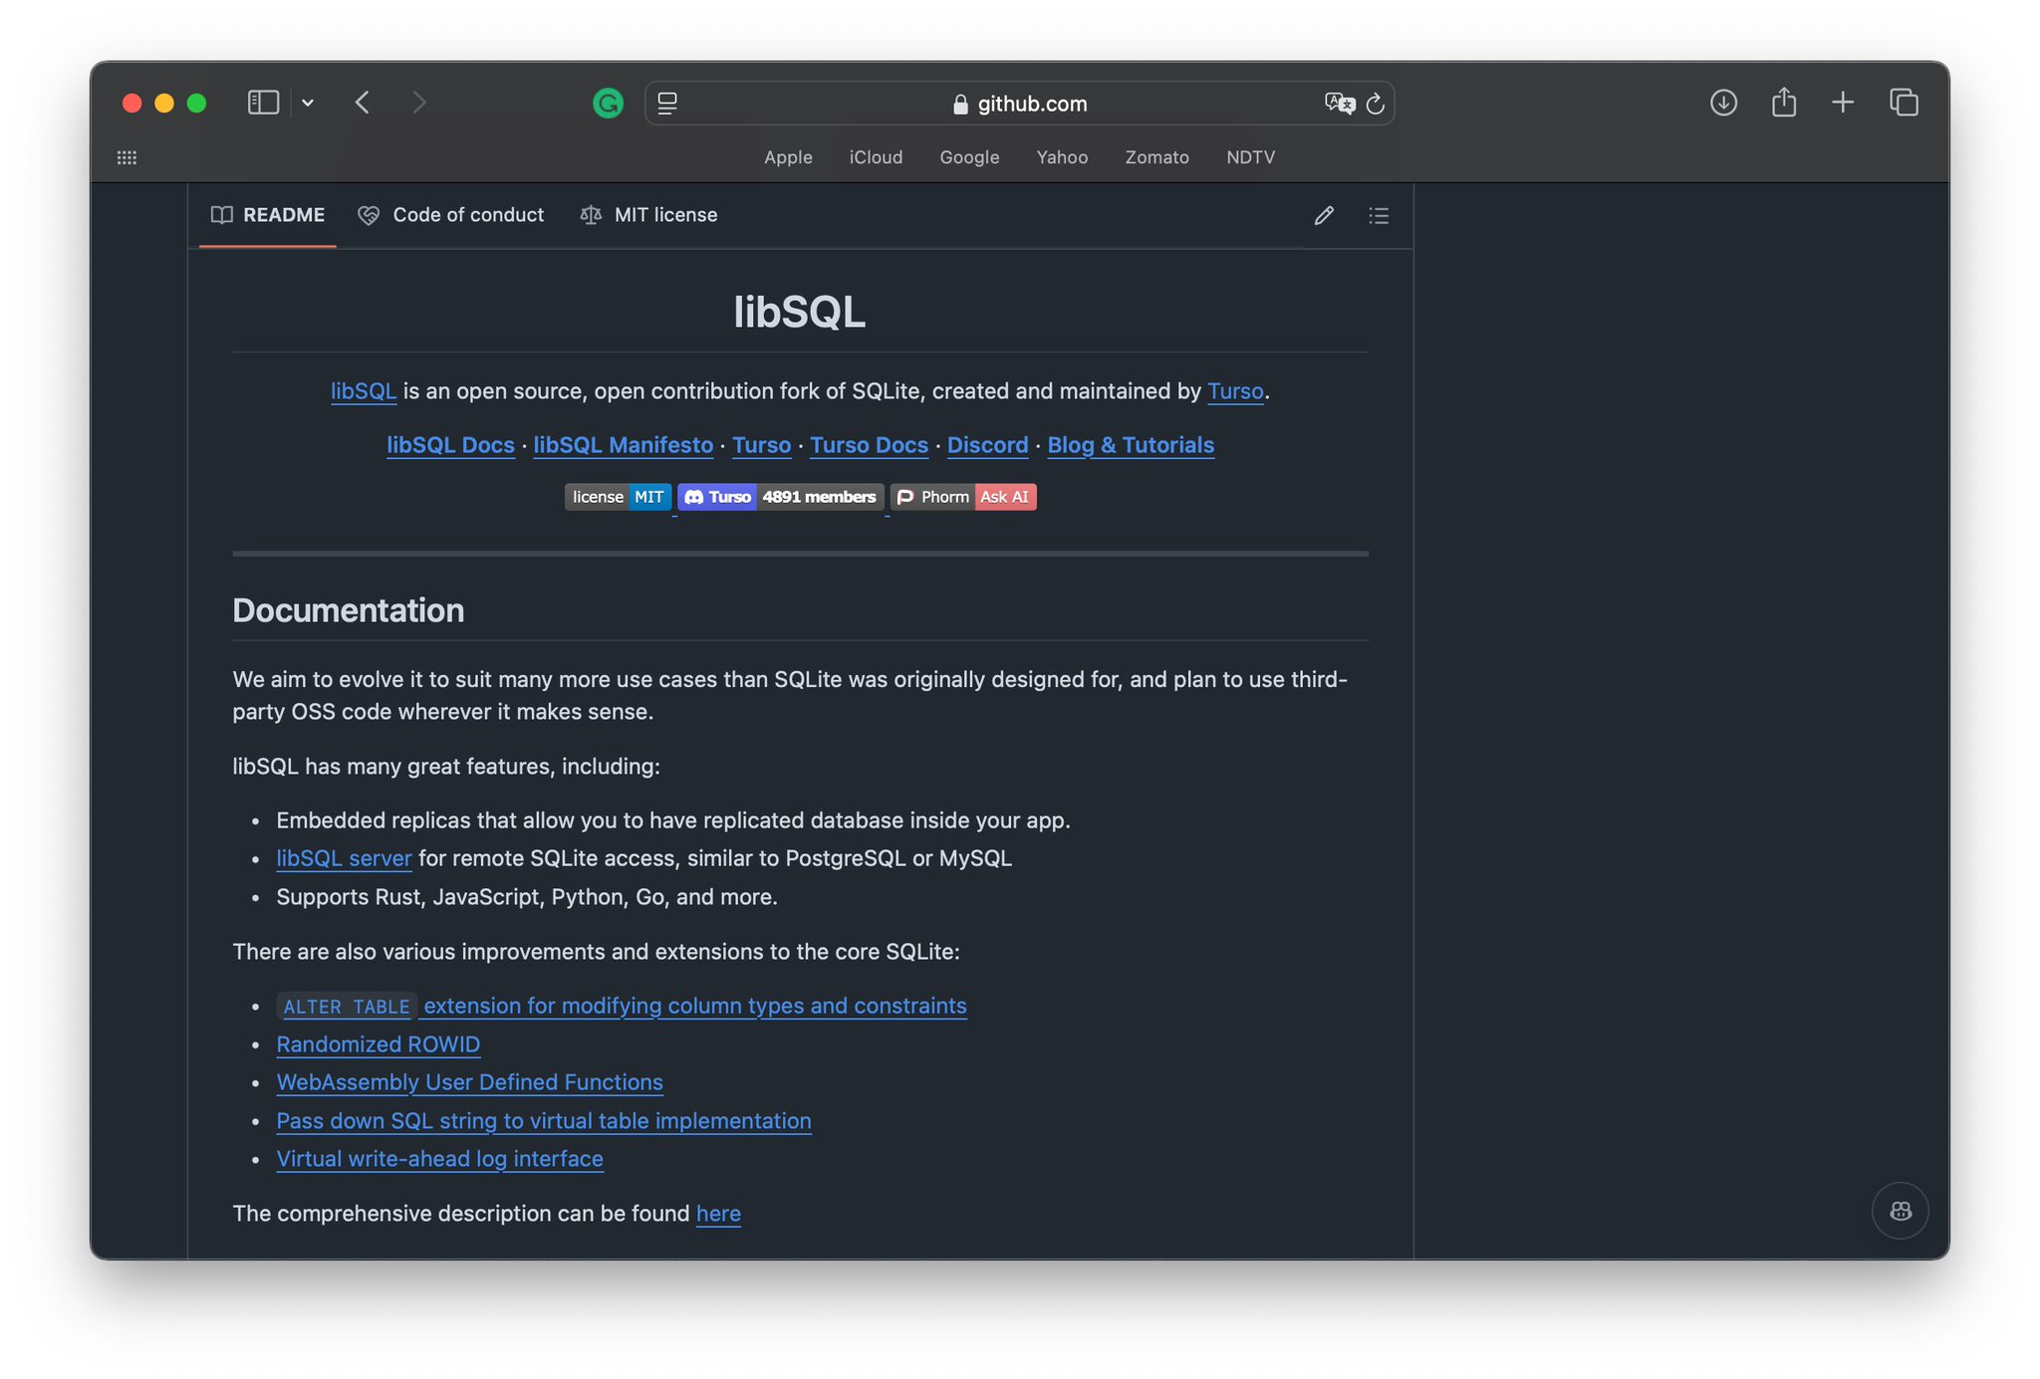Click the Turso 4891 members Discord badge
Viewport: 2040px width, 1379px height.
click(781, 497)
